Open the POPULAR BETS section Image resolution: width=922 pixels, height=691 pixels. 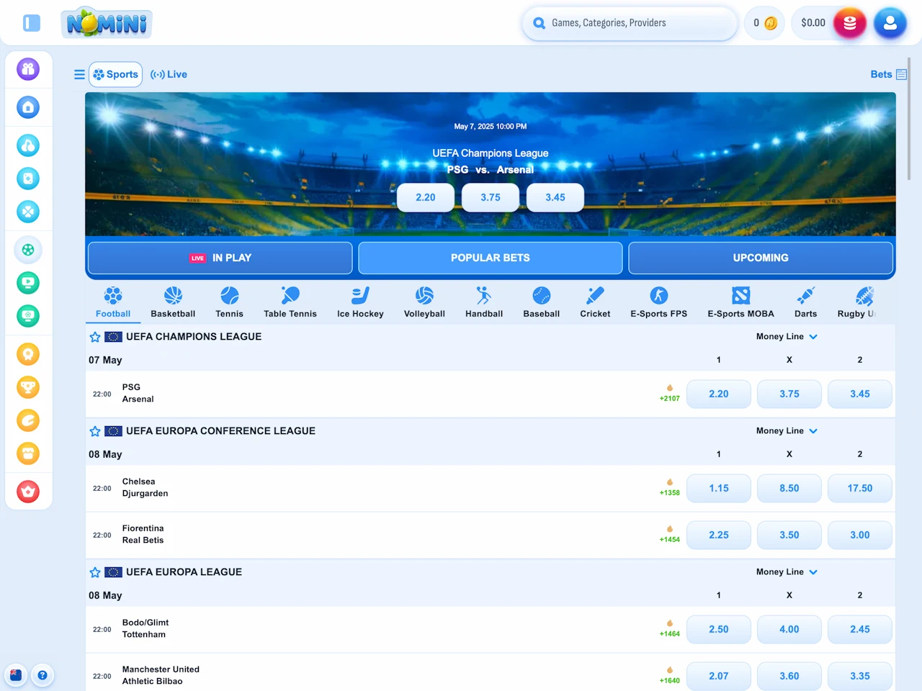pos(491,258)
